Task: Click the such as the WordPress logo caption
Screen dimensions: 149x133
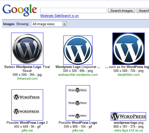Action: [127, 67]
